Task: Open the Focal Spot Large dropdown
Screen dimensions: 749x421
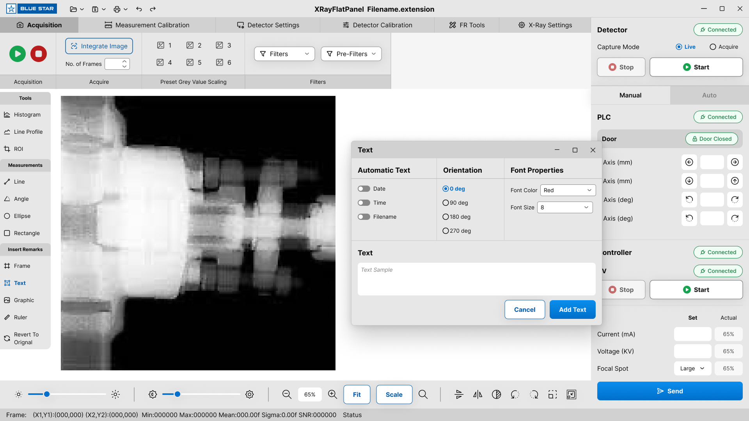Action: click(692, 368)
